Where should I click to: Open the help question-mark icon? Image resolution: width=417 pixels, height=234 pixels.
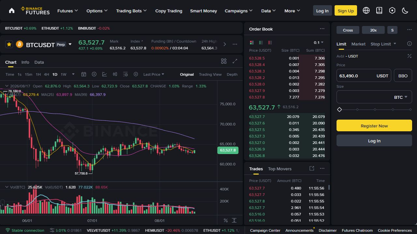tap(379, 10)
